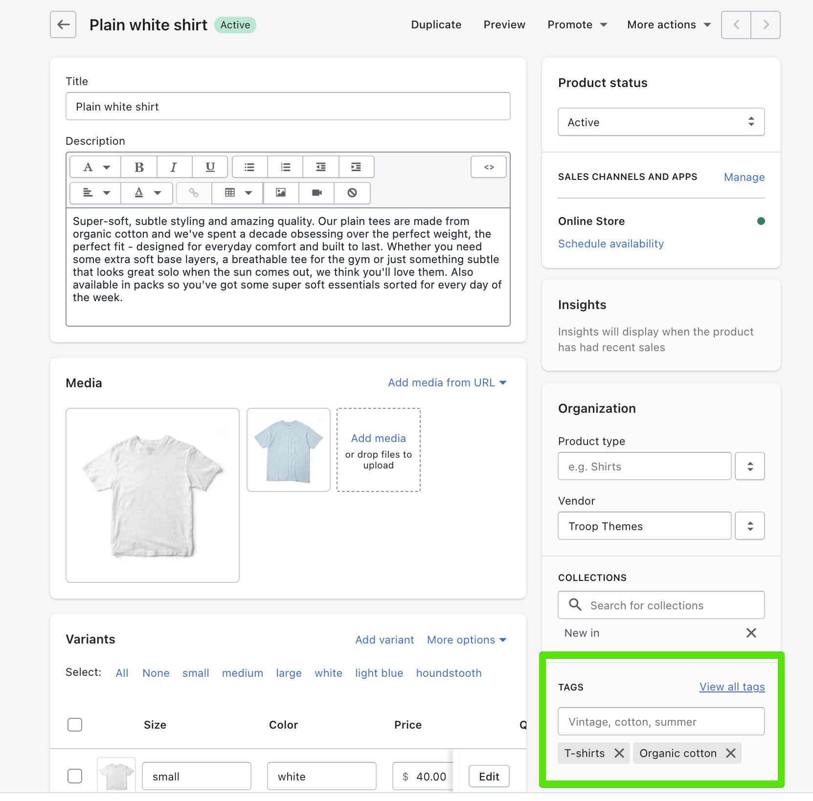
Task: Click the small variant thumbnail image
Action: 116,775
